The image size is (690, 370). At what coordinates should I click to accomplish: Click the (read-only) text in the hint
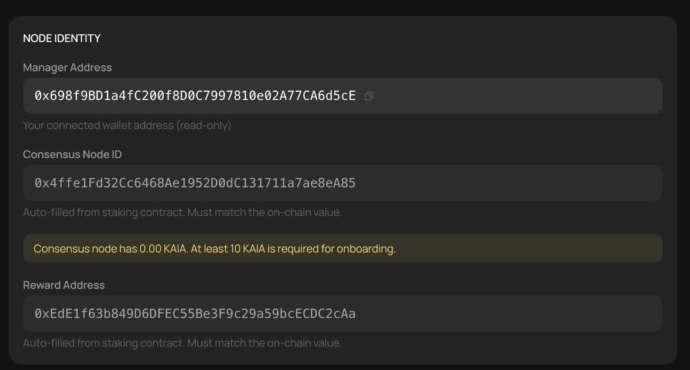tap(204, 125)
